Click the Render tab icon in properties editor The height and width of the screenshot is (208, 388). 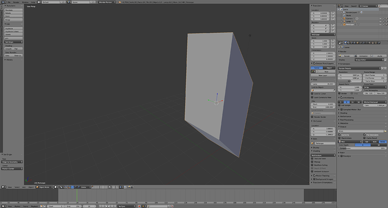click(345, 43)
